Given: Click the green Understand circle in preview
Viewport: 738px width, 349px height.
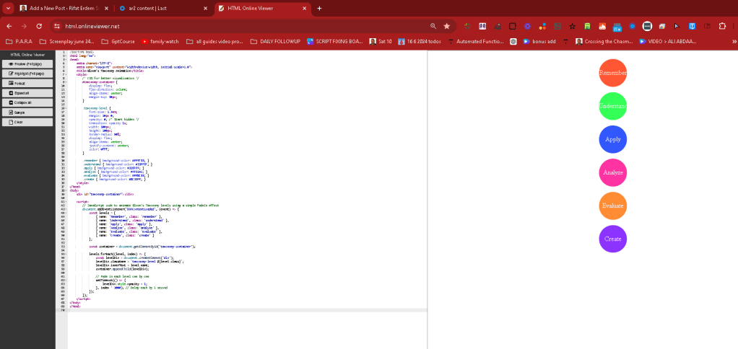Looking at the screenshot, I should (x=613, y=106).
